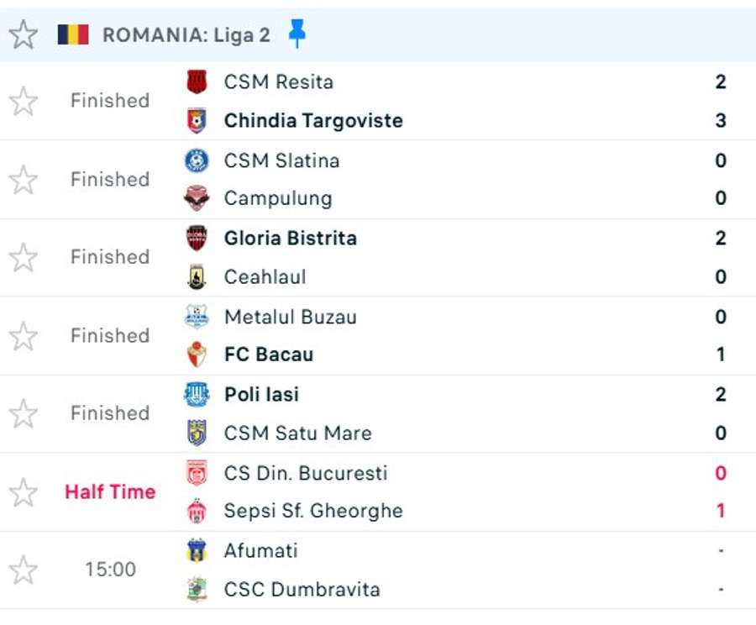Add Half Time Bucuresti match to favorites
Image resolution: width=756 pixels, height=625 pixels.
[24, 492]
